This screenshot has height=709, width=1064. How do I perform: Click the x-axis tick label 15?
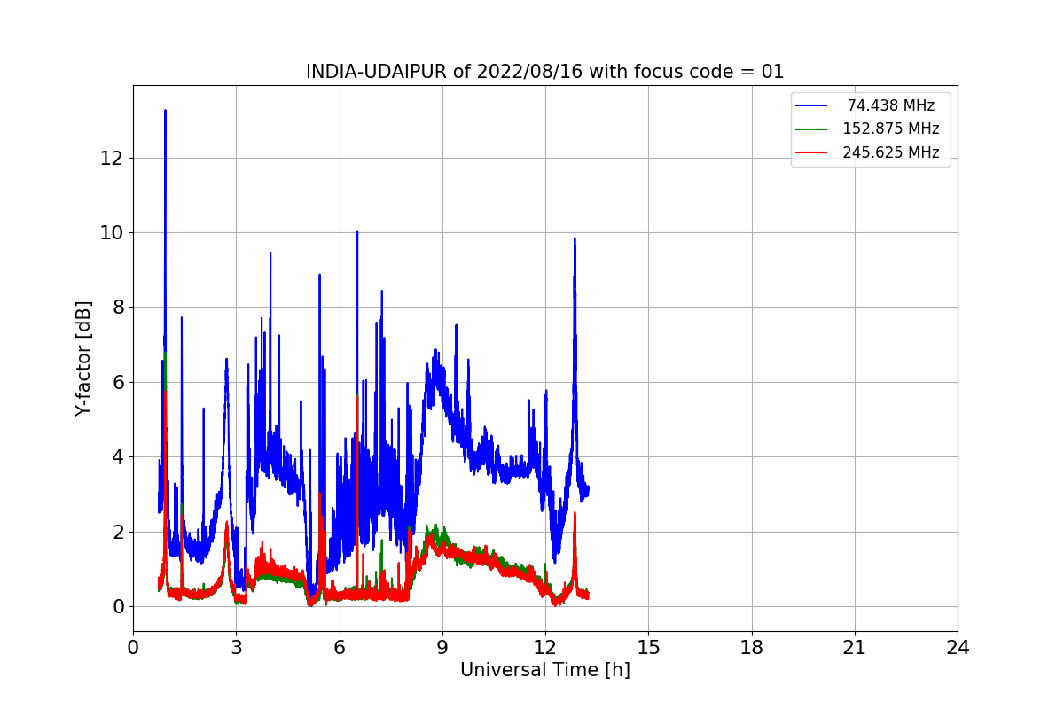click(x=648, y=648)
